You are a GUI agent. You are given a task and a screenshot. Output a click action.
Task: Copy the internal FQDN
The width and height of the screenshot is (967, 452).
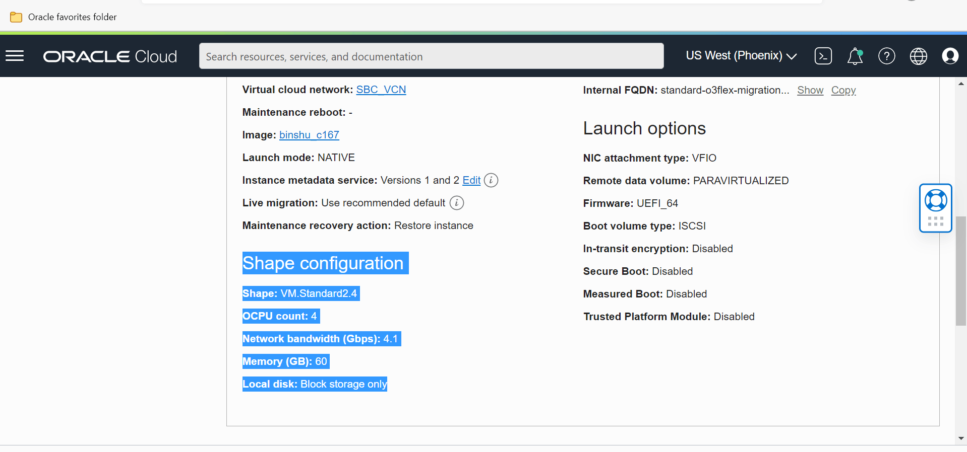tap(843, 90)
